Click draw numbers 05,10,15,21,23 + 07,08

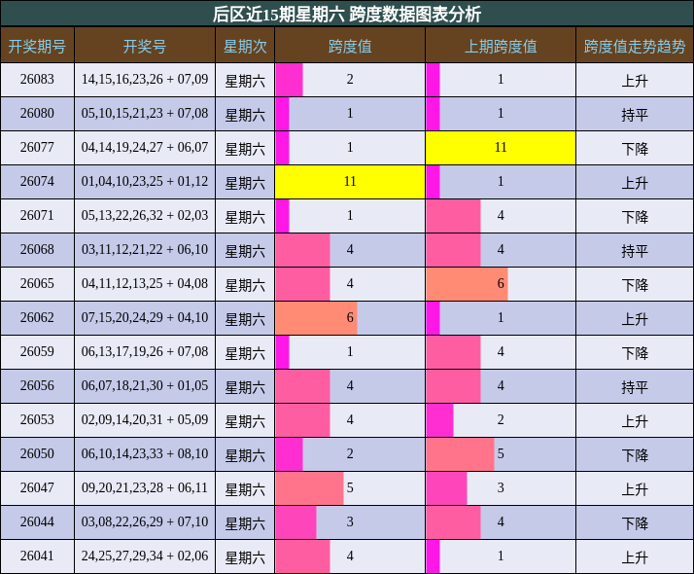click(145, 114)
